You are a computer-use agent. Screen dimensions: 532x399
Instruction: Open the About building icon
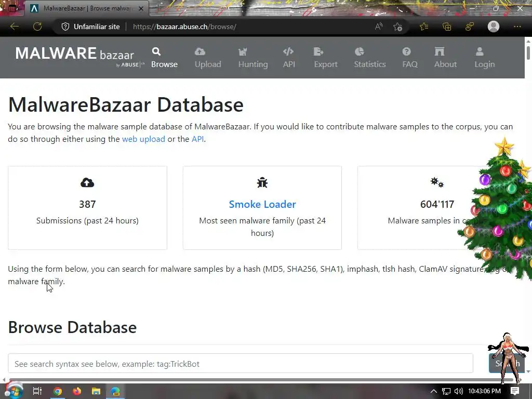coord(440,51)
